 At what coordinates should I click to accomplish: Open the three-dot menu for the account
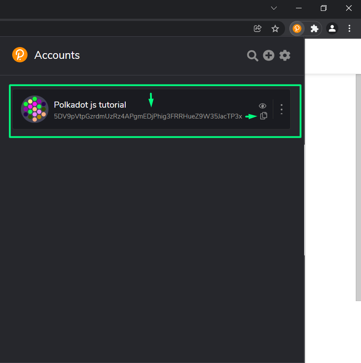click(x=281, y=109)
